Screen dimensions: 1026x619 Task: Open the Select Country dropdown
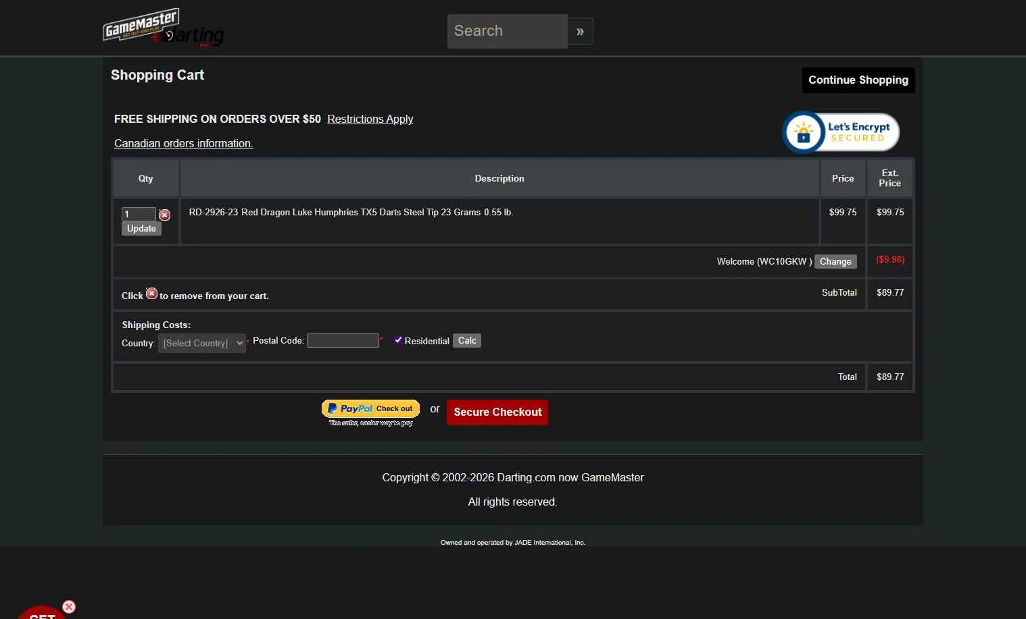(202, 343)
